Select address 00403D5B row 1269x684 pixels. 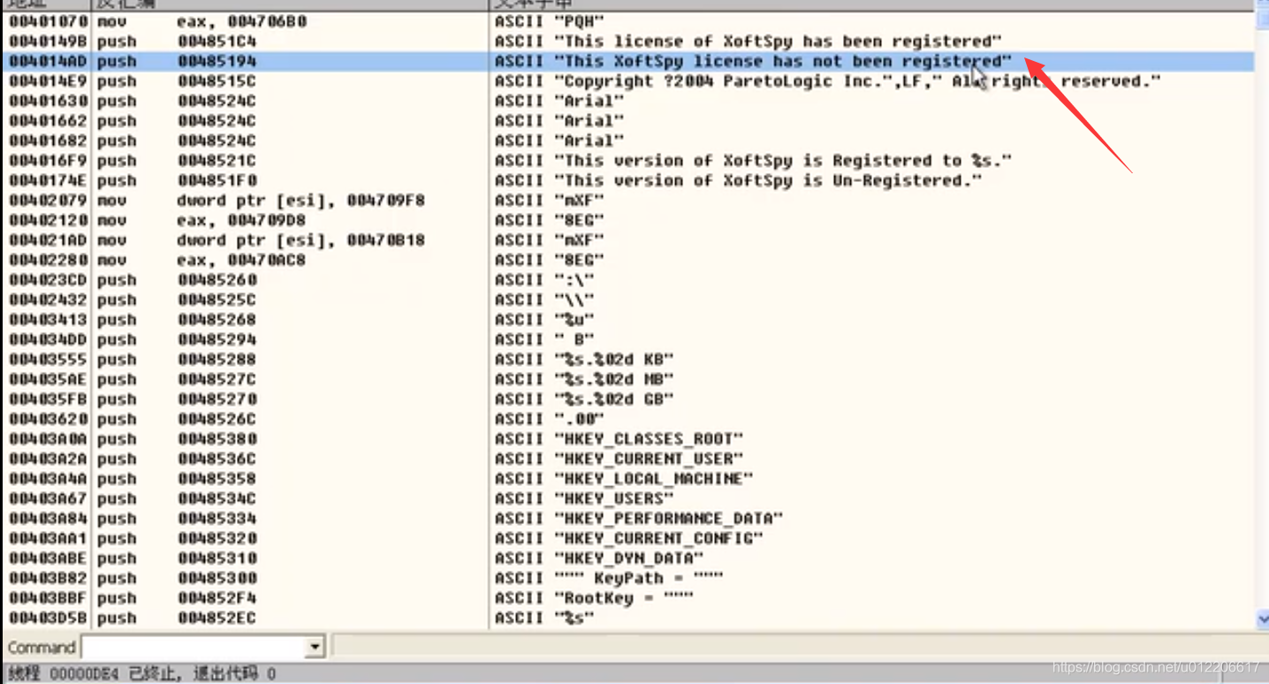[627, 618]
